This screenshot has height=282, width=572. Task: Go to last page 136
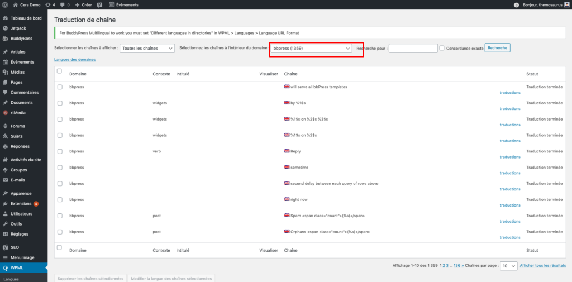(457, 266)
